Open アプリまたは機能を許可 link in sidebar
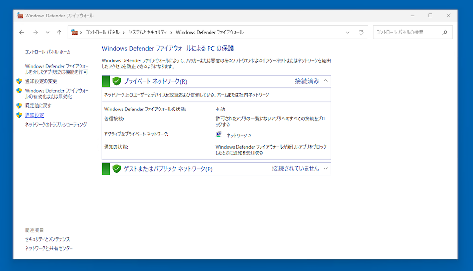 pos(57,69)
